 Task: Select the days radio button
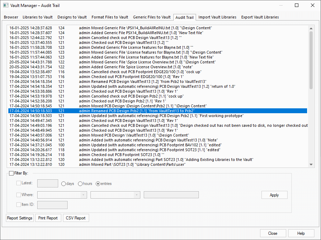tap(64, 184)
